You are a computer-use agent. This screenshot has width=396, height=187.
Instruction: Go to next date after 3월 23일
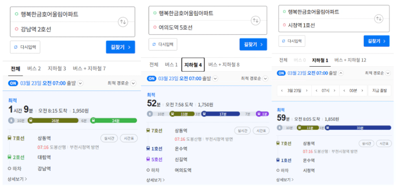pyautogui.click(x=307, y=91)
